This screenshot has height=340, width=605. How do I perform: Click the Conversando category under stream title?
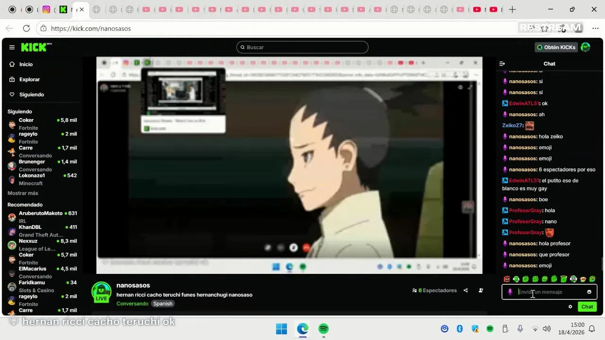[x=132, y=304]
